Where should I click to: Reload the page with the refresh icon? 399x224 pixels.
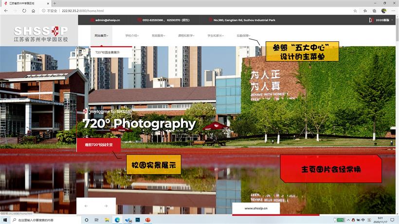pos(24,11)
